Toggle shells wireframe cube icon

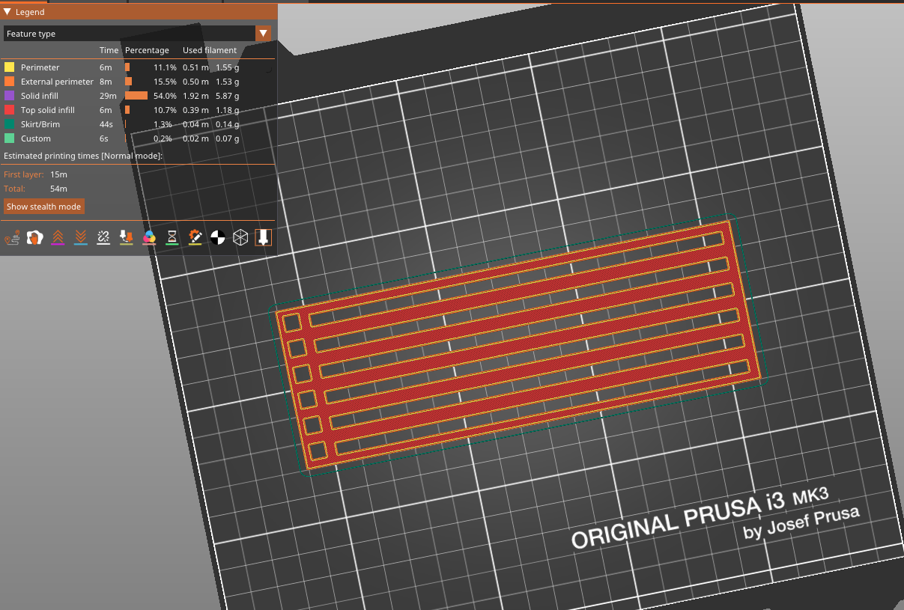tap(240, 238)
